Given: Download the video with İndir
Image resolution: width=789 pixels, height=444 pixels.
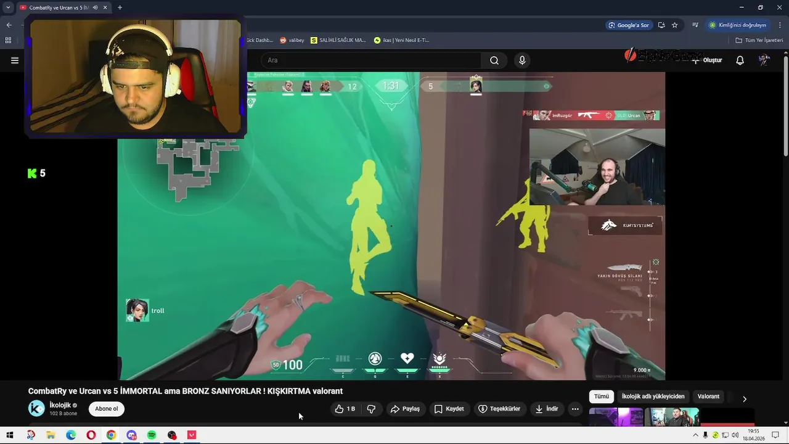Looking at the screenshot, I should click(x=546, y=409).
